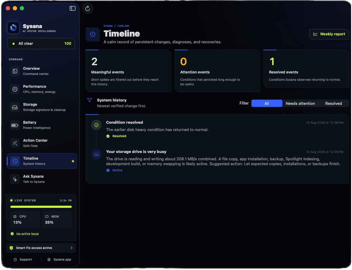
Task: Select the Storage drive icon
Action: pos(15,107)
